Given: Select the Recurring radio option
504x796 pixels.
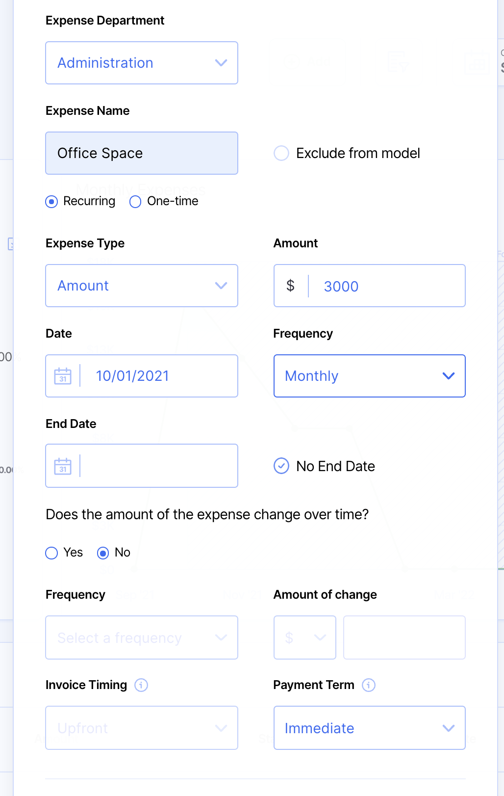Looking at the screenshot, I should pos(51,202).
